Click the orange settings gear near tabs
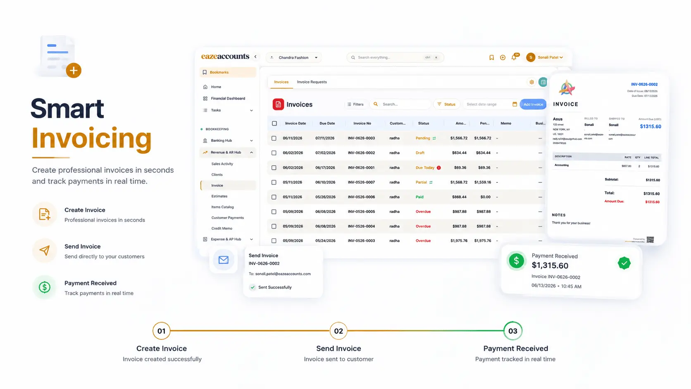691x389 pixels. point(531,82)
